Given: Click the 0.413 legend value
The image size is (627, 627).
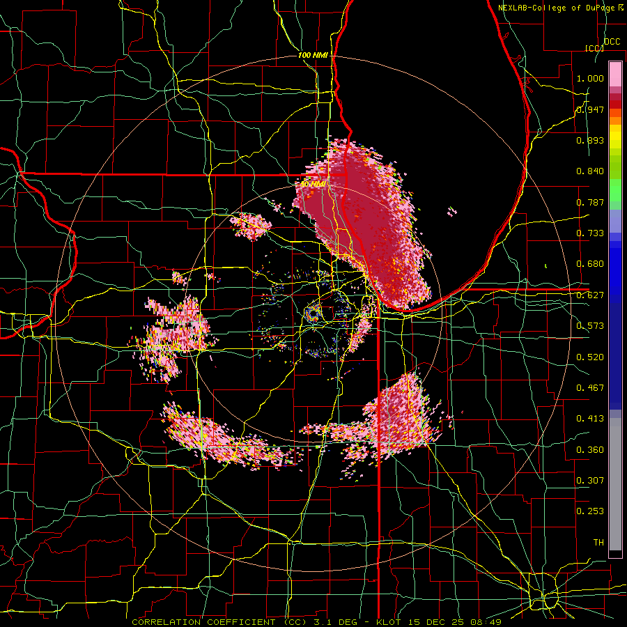Looking at the screenshot, I should pyautogui.click(x=590, y=419).
